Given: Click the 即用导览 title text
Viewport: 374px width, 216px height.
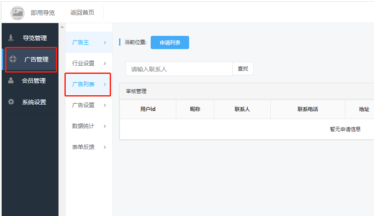Looking at the screenshot, I should point(43,13).
